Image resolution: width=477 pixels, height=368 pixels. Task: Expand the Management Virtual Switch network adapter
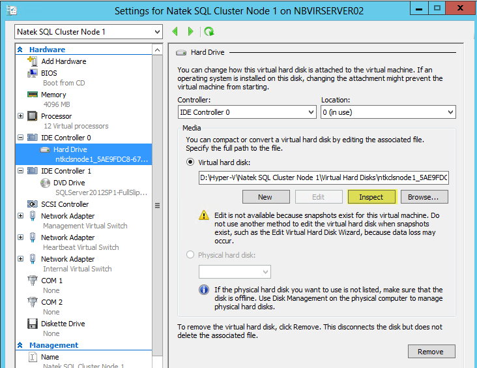20,216
